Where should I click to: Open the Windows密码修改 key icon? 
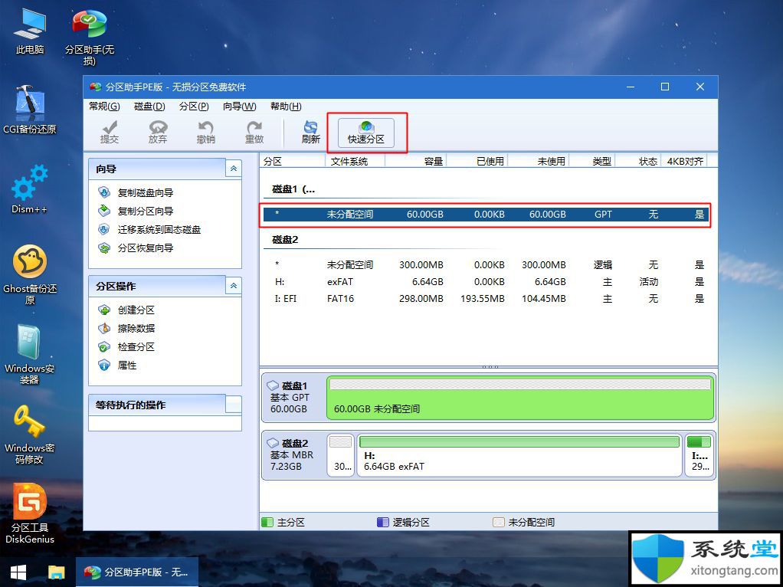click(x=29, y=435)
